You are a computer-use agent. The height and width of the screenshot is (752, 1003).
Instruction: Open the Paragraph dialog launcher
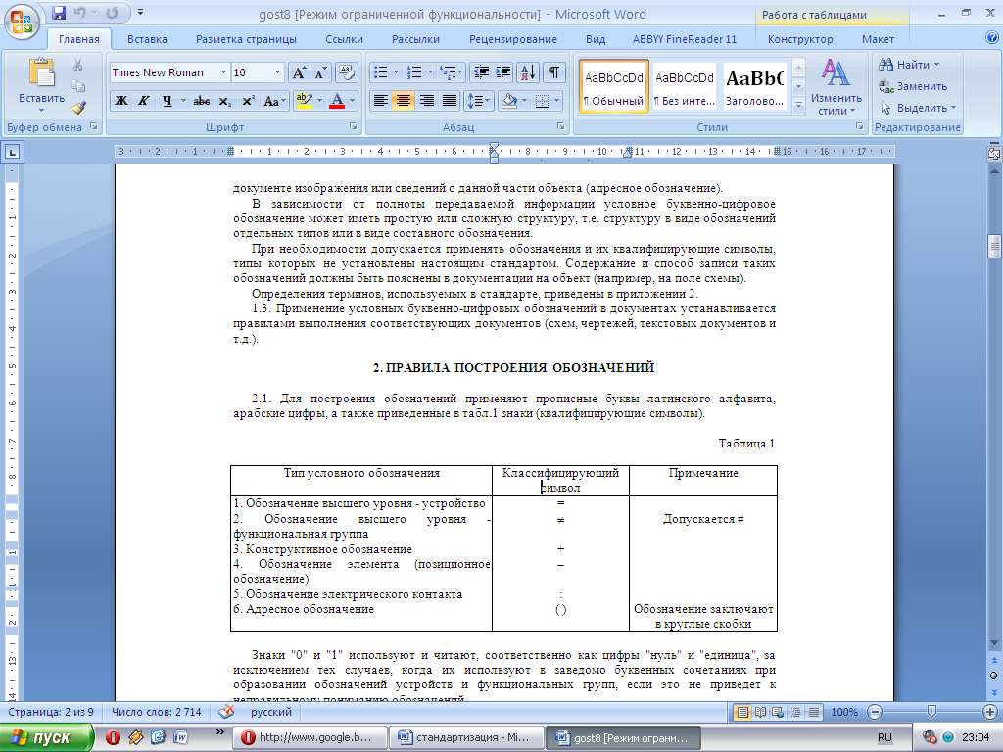tap(560, 126)
